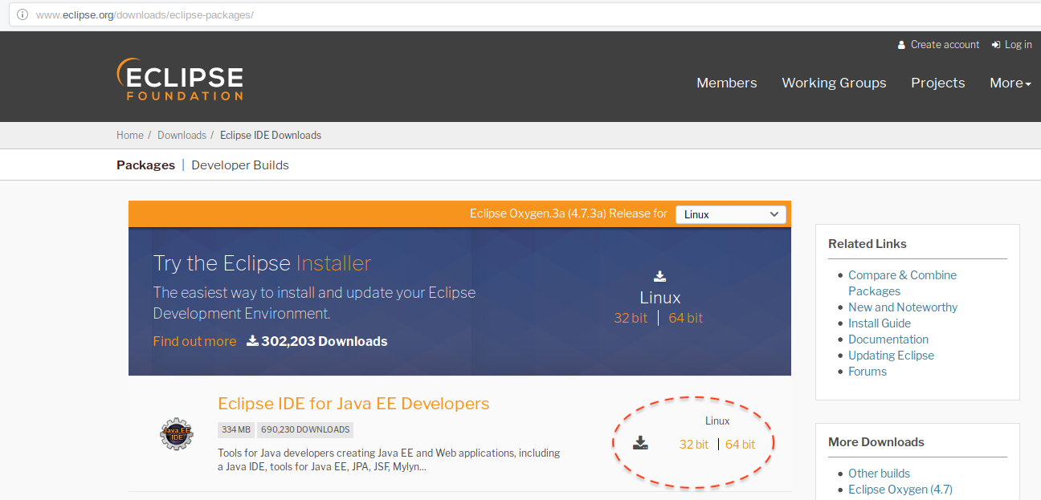Click the 302,203 Downloads count
This screenshot has width=1041, height=500.
(x=316, y=341)
